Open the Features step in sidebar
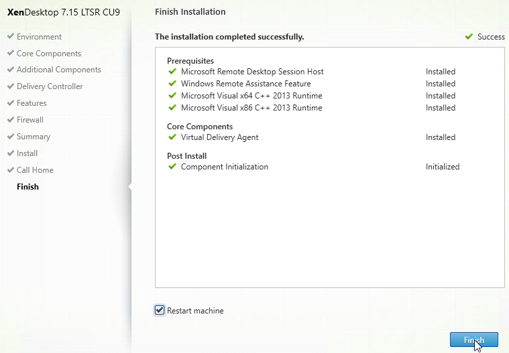 point(32,103)
